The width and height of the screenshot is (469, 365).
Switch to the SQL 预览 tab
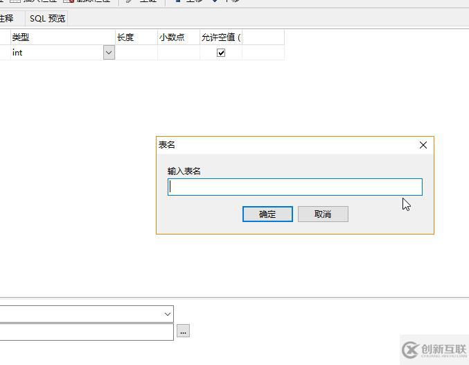click(x=47, y=19)
